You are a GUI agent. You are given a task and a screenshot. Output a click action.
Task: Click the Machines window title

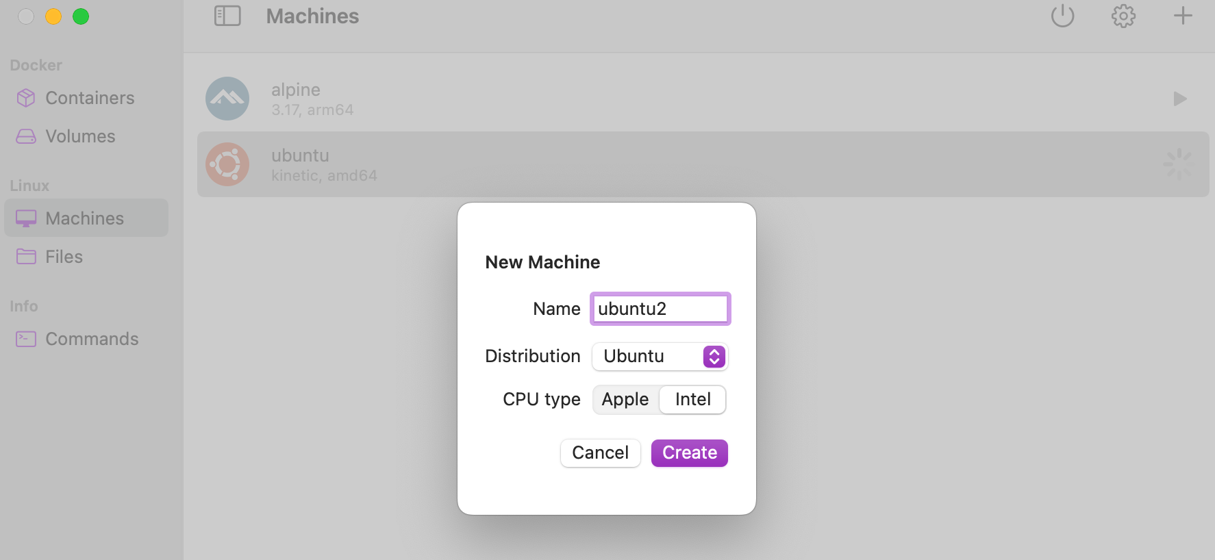[x=312, y=16]
